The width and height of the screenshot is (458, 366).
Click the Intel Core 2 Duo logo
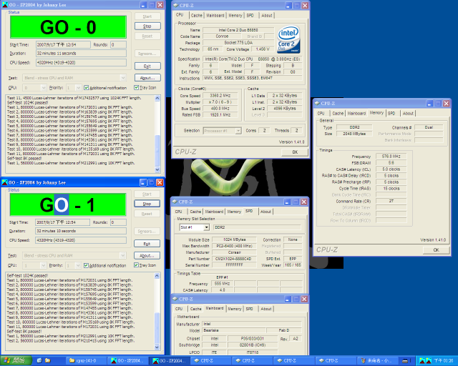point(288,39)
